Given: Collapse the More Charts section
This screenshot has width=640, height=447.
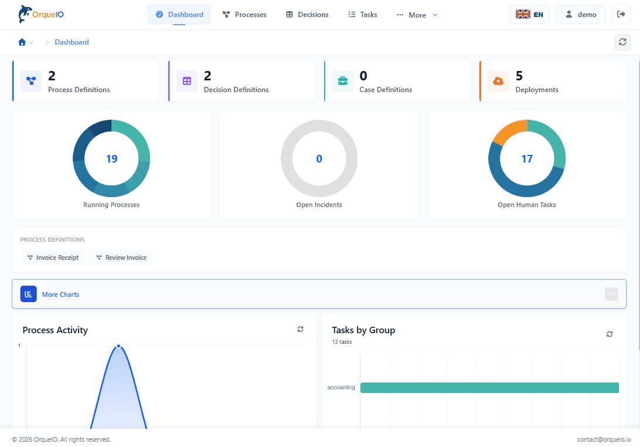Looking at the screenshot, I should (611, 294).
